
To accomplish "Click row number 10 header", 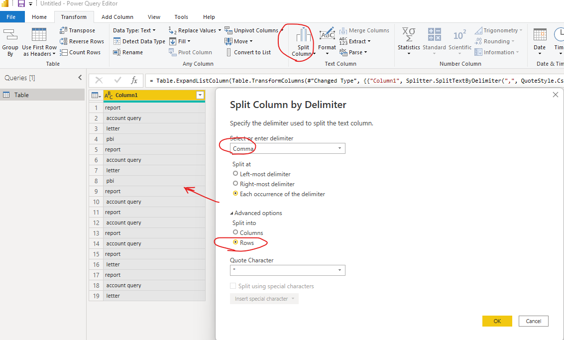I will 96,202.
